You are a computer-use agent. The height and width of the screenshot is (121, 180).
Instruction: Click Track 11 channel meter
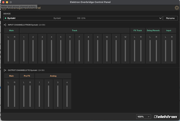click(x=116, y=51)
